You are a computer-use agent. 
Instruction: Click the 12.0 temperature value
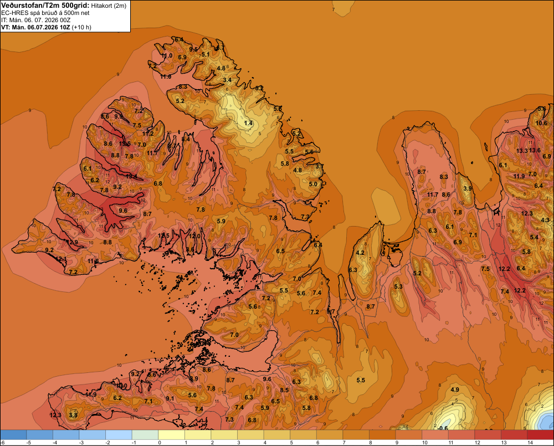pyautogui.click(x=194, y=236)
